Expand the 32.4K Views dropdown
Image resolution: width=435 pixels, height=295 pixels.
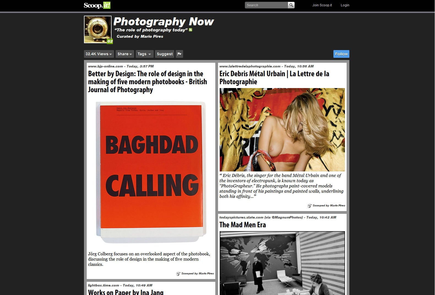click(x=99, y=54)
